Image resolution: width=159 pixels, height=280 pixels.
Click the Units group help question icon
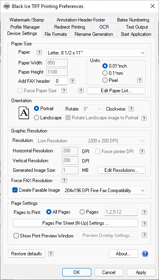coord(140,80)
